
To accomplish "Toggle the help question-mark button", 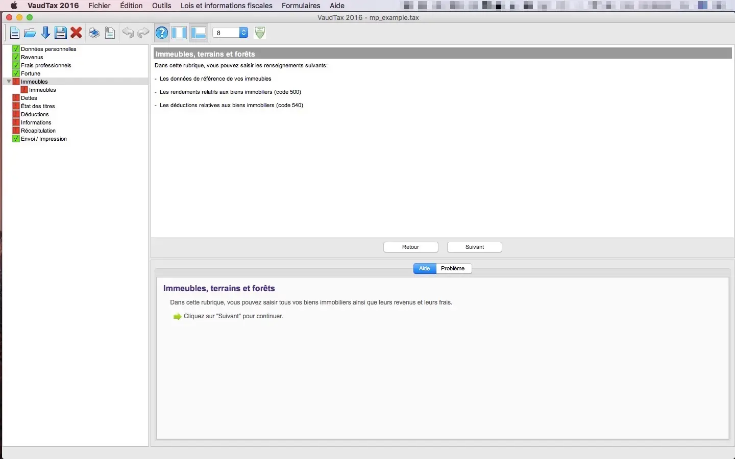I will click(162, 33).
